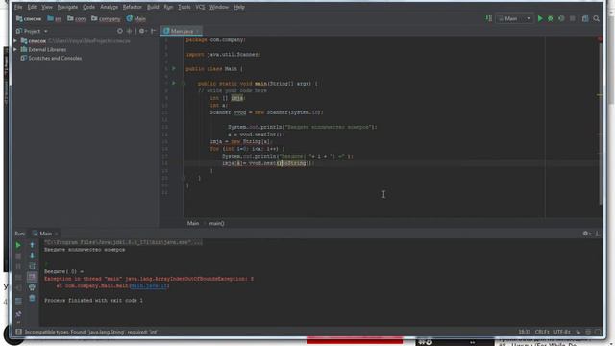Click the CRLF line separator status entry

coord(542,332)
